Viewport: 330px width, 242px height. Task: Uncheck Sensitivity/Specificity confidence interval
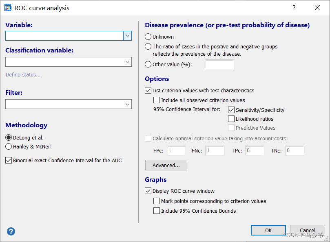point(232,110)
